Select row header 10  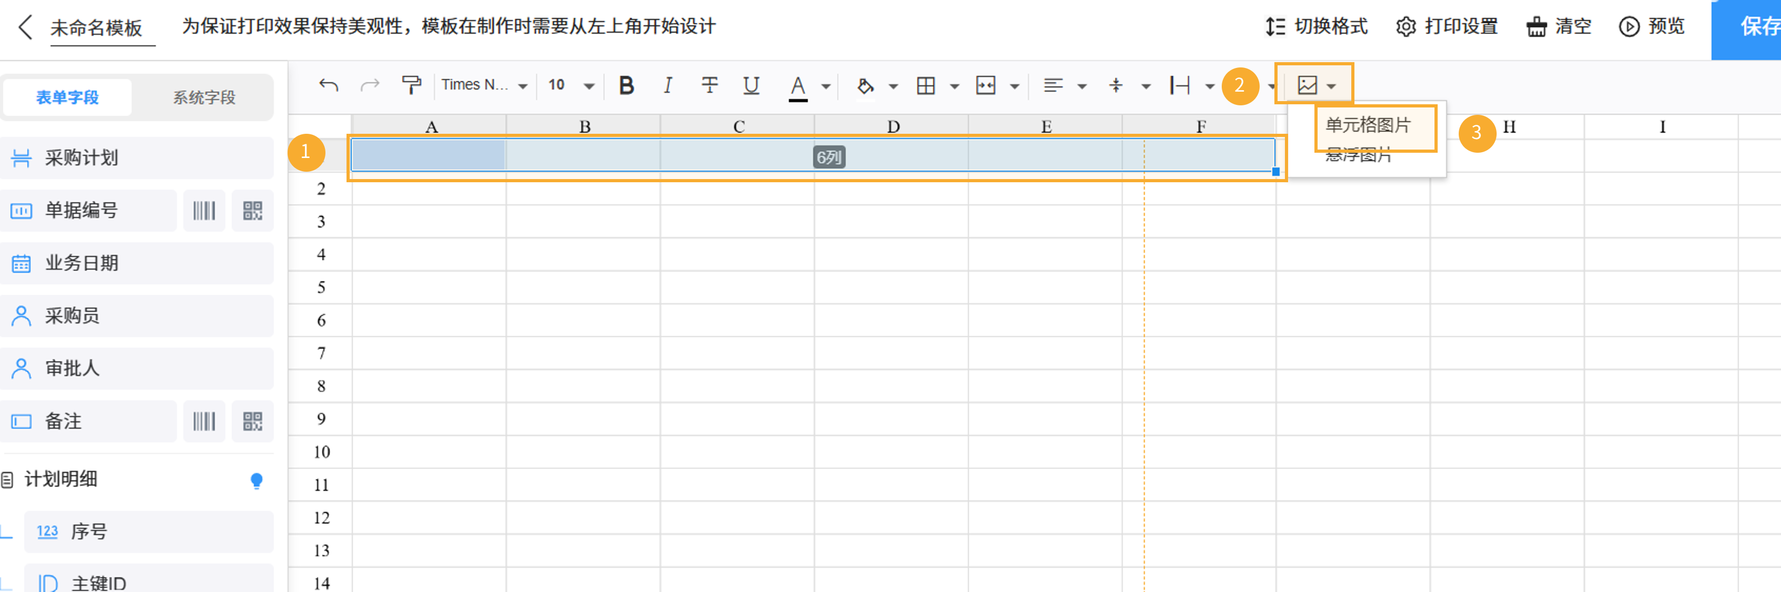(321, 451)
